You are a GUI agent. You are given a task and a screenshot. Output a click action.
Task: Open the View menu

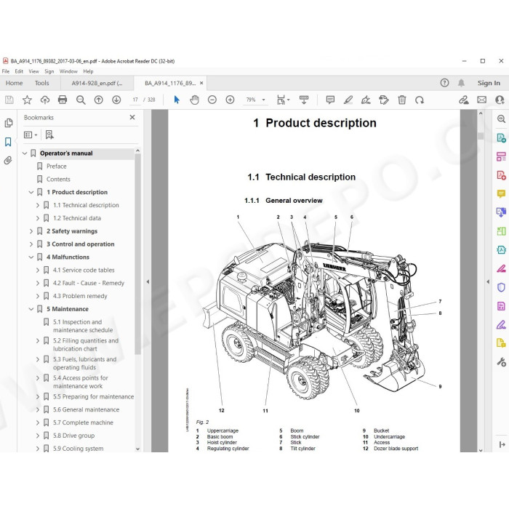tap(33, 71)
